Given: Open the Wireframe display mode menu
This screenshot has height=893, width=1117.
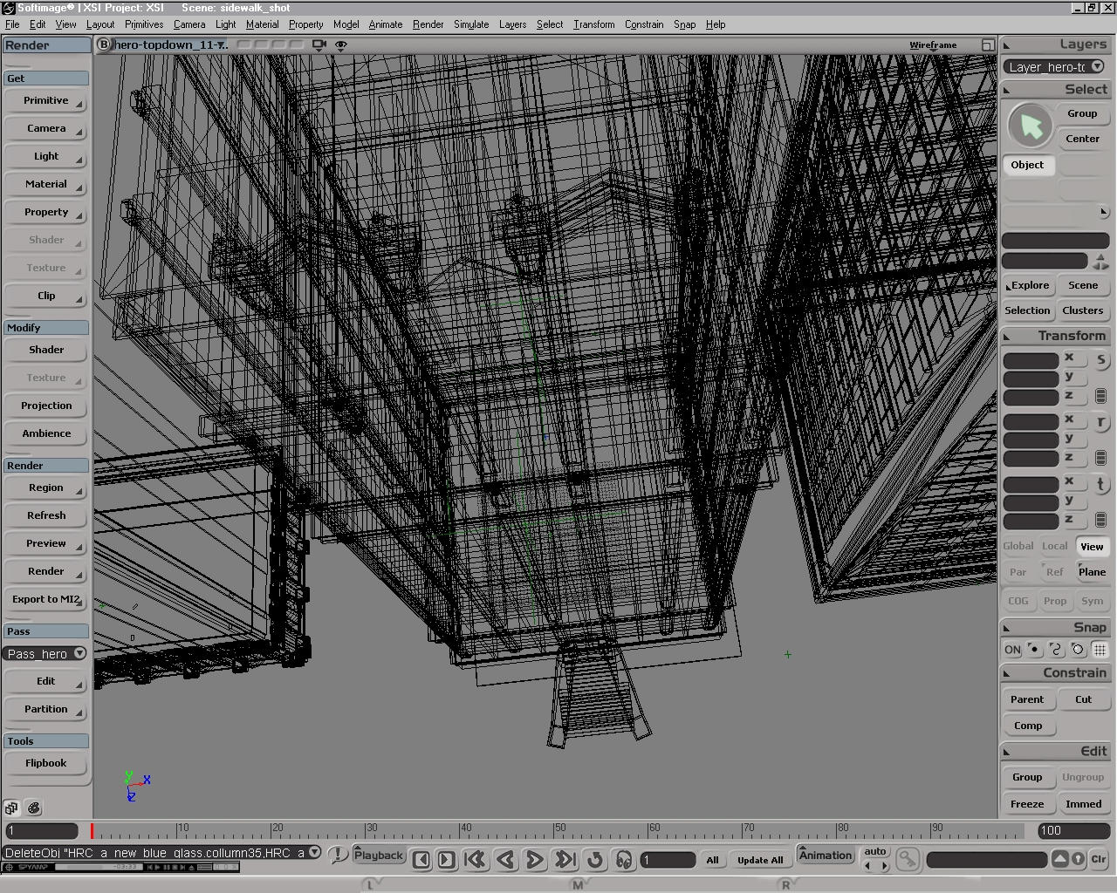Looking at the screenshot, I should [x=933, y=45].
